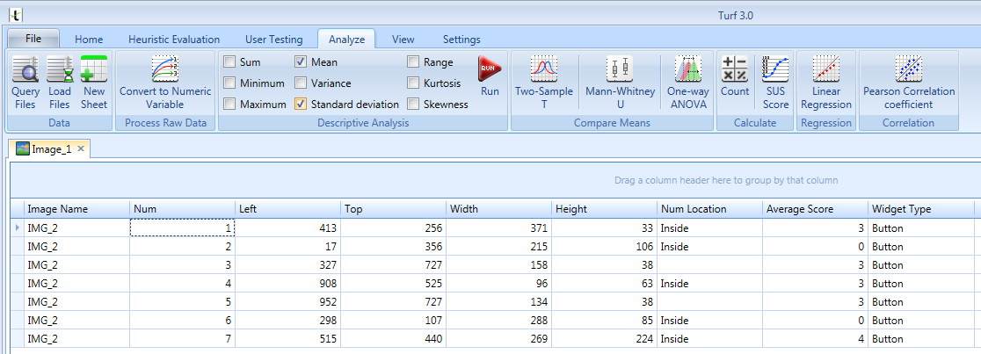The width and height of the screenshot is (981, 354).
Task: Launch the Two-Sample T test
Action: (543, 83)
